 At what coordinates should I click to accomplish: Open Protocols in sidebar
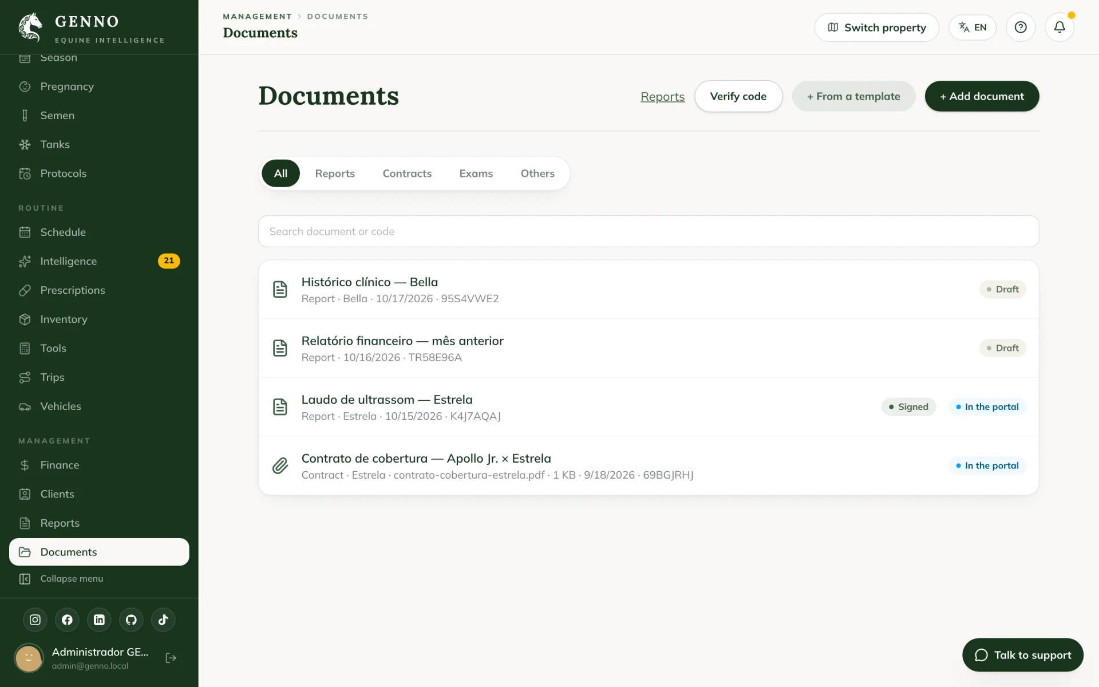click(x=99, y=173)
